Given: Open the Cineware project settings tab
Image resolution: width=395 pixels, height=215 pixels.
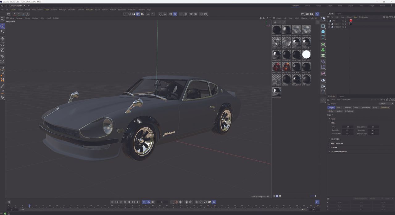Looking at the screenshot, I should click(x=347, y=107).
